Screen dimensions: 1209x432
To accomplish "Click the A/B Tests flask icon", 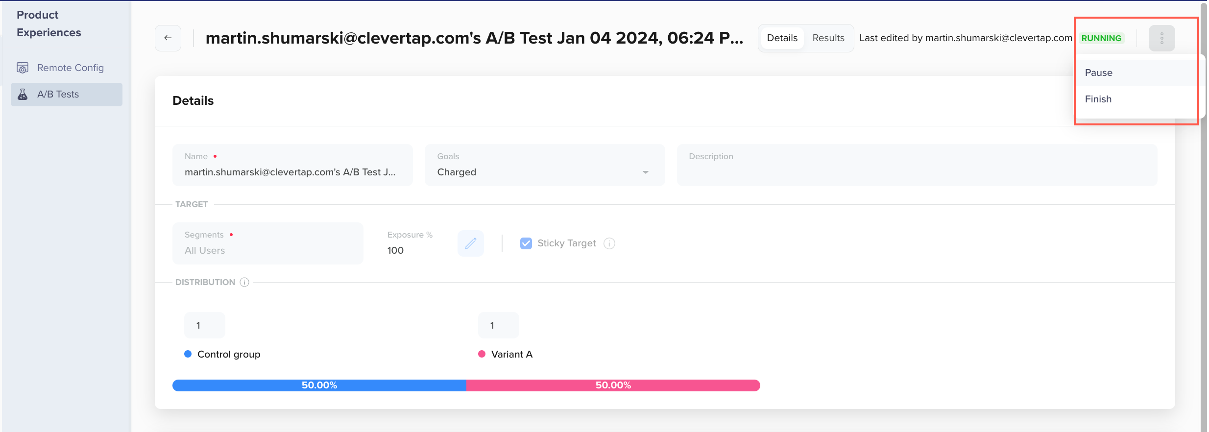I will pos(23,94).
